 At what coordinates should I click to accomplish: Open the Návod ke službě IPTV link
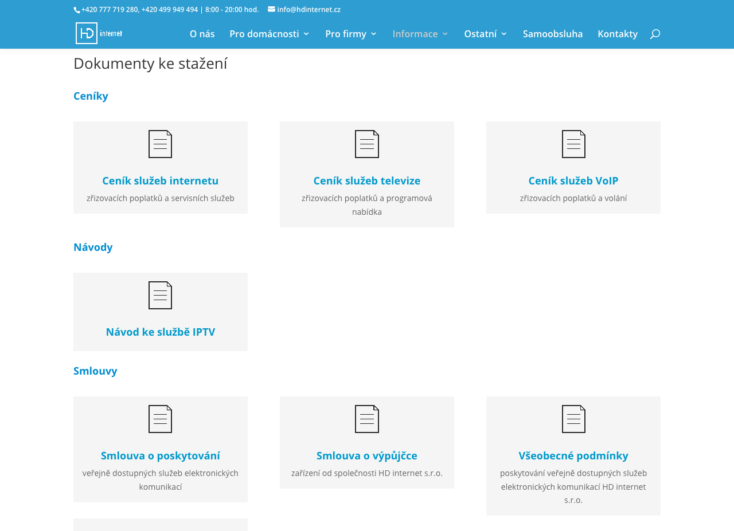tap(161, 332)
